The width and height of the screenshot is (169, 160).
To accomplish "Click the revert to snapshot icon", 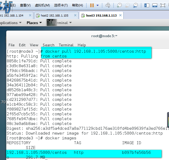I will pos(127,5).
